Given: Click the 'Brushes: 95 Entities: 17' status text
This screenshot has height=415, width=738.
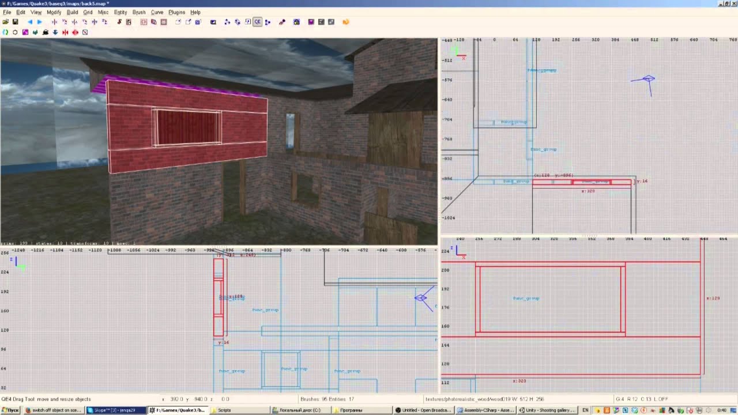Looking at the screenshot, I should (327, 399).
